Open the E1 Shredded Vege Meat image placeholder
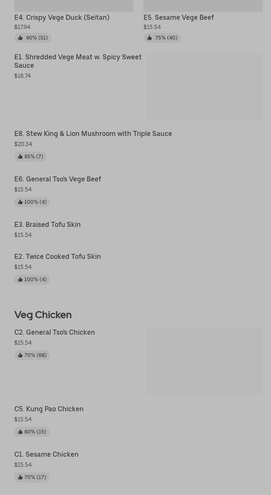This screenshot has height=495, width=271. pyautogui.click(x=205, y=86)
